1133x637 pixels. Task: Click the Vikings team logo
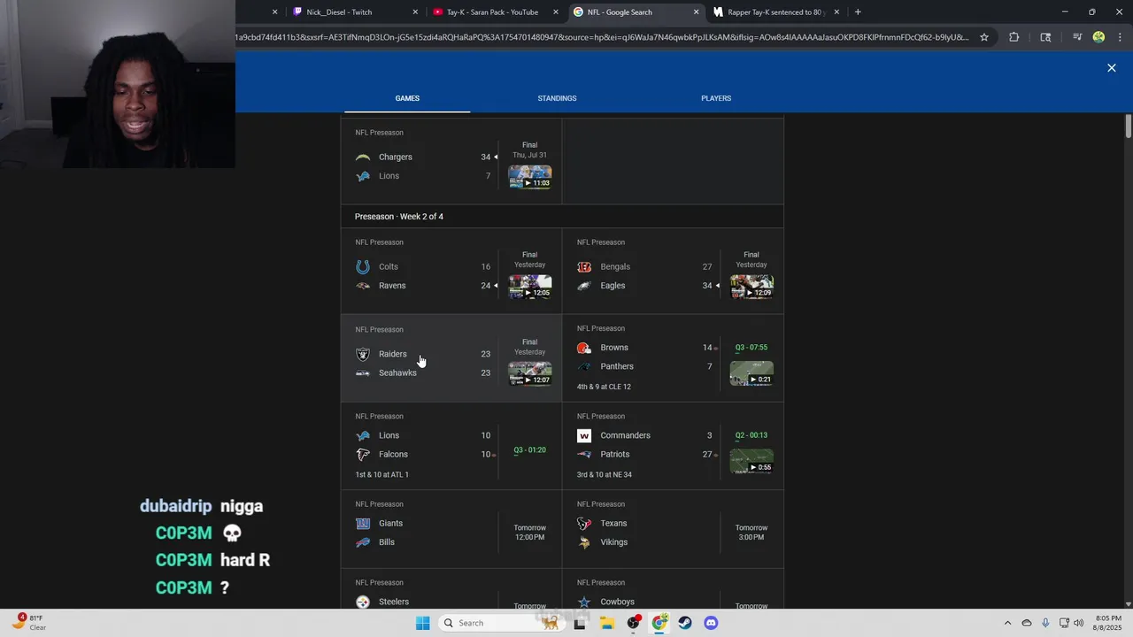(x=583, y=542)
